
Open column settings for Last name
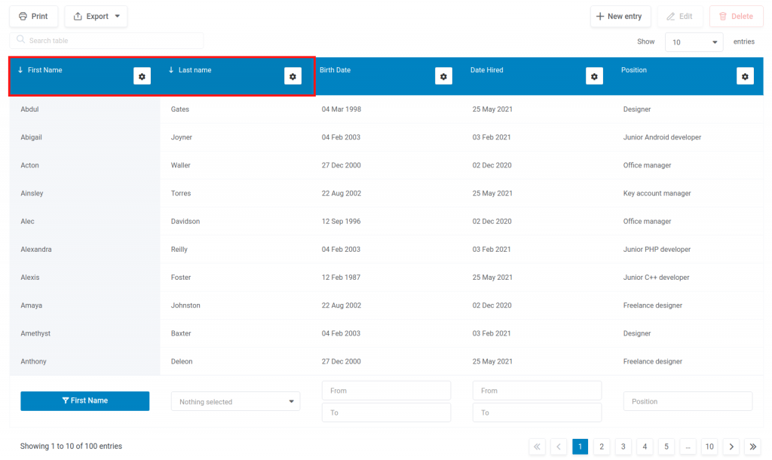coord(293,75)
